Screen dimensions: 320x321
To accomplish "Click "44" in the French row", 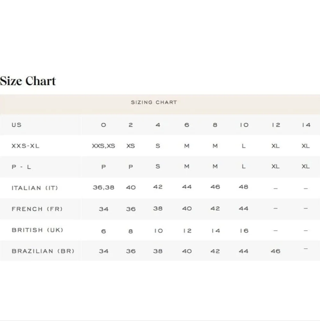I will (x=243, y=209).
